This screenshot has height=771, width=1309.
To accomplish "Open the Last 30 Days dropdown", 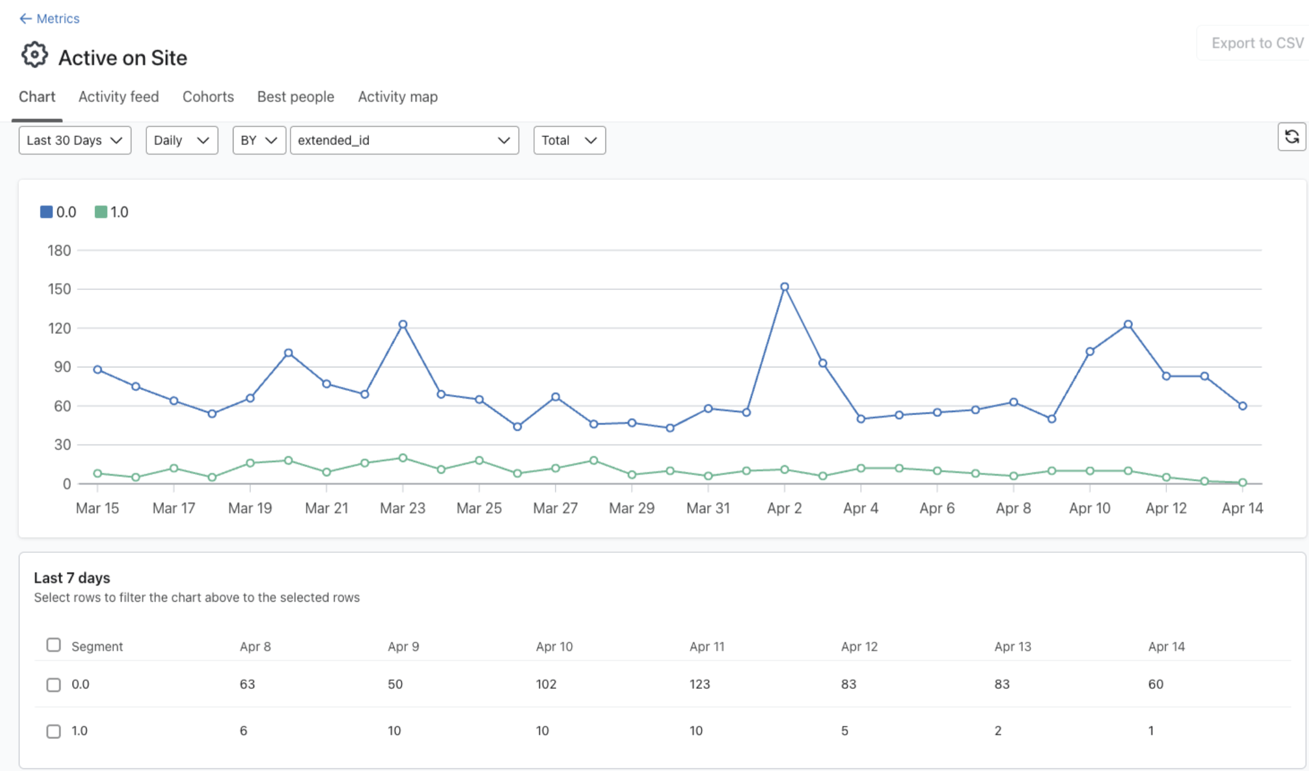I will [x=75, y=140].
